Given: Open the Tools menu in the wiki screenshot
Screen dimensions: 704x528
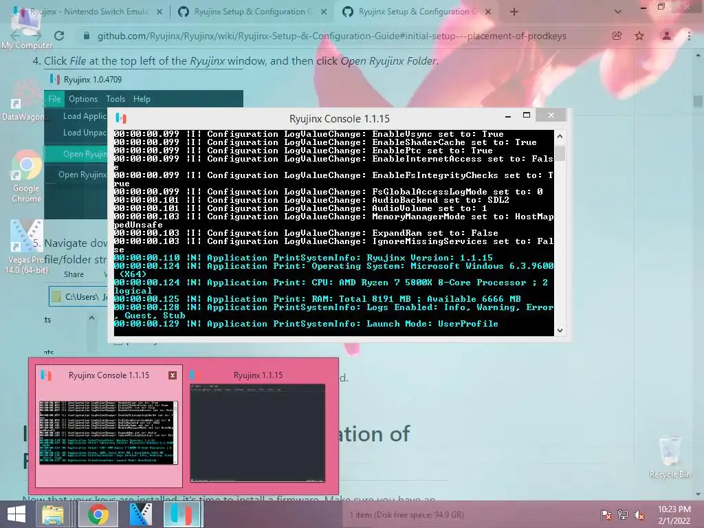Looking at the screenshot, I should pyautogui.click(x=115, y=99).
